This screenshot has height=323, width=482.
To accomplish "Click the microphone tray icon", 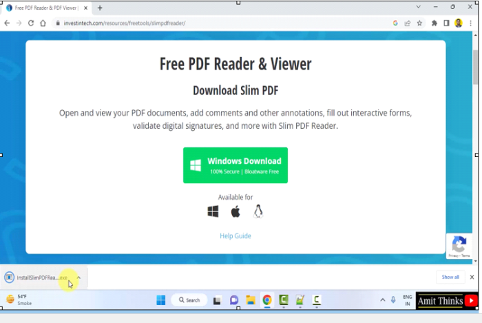I will (393, 300).
